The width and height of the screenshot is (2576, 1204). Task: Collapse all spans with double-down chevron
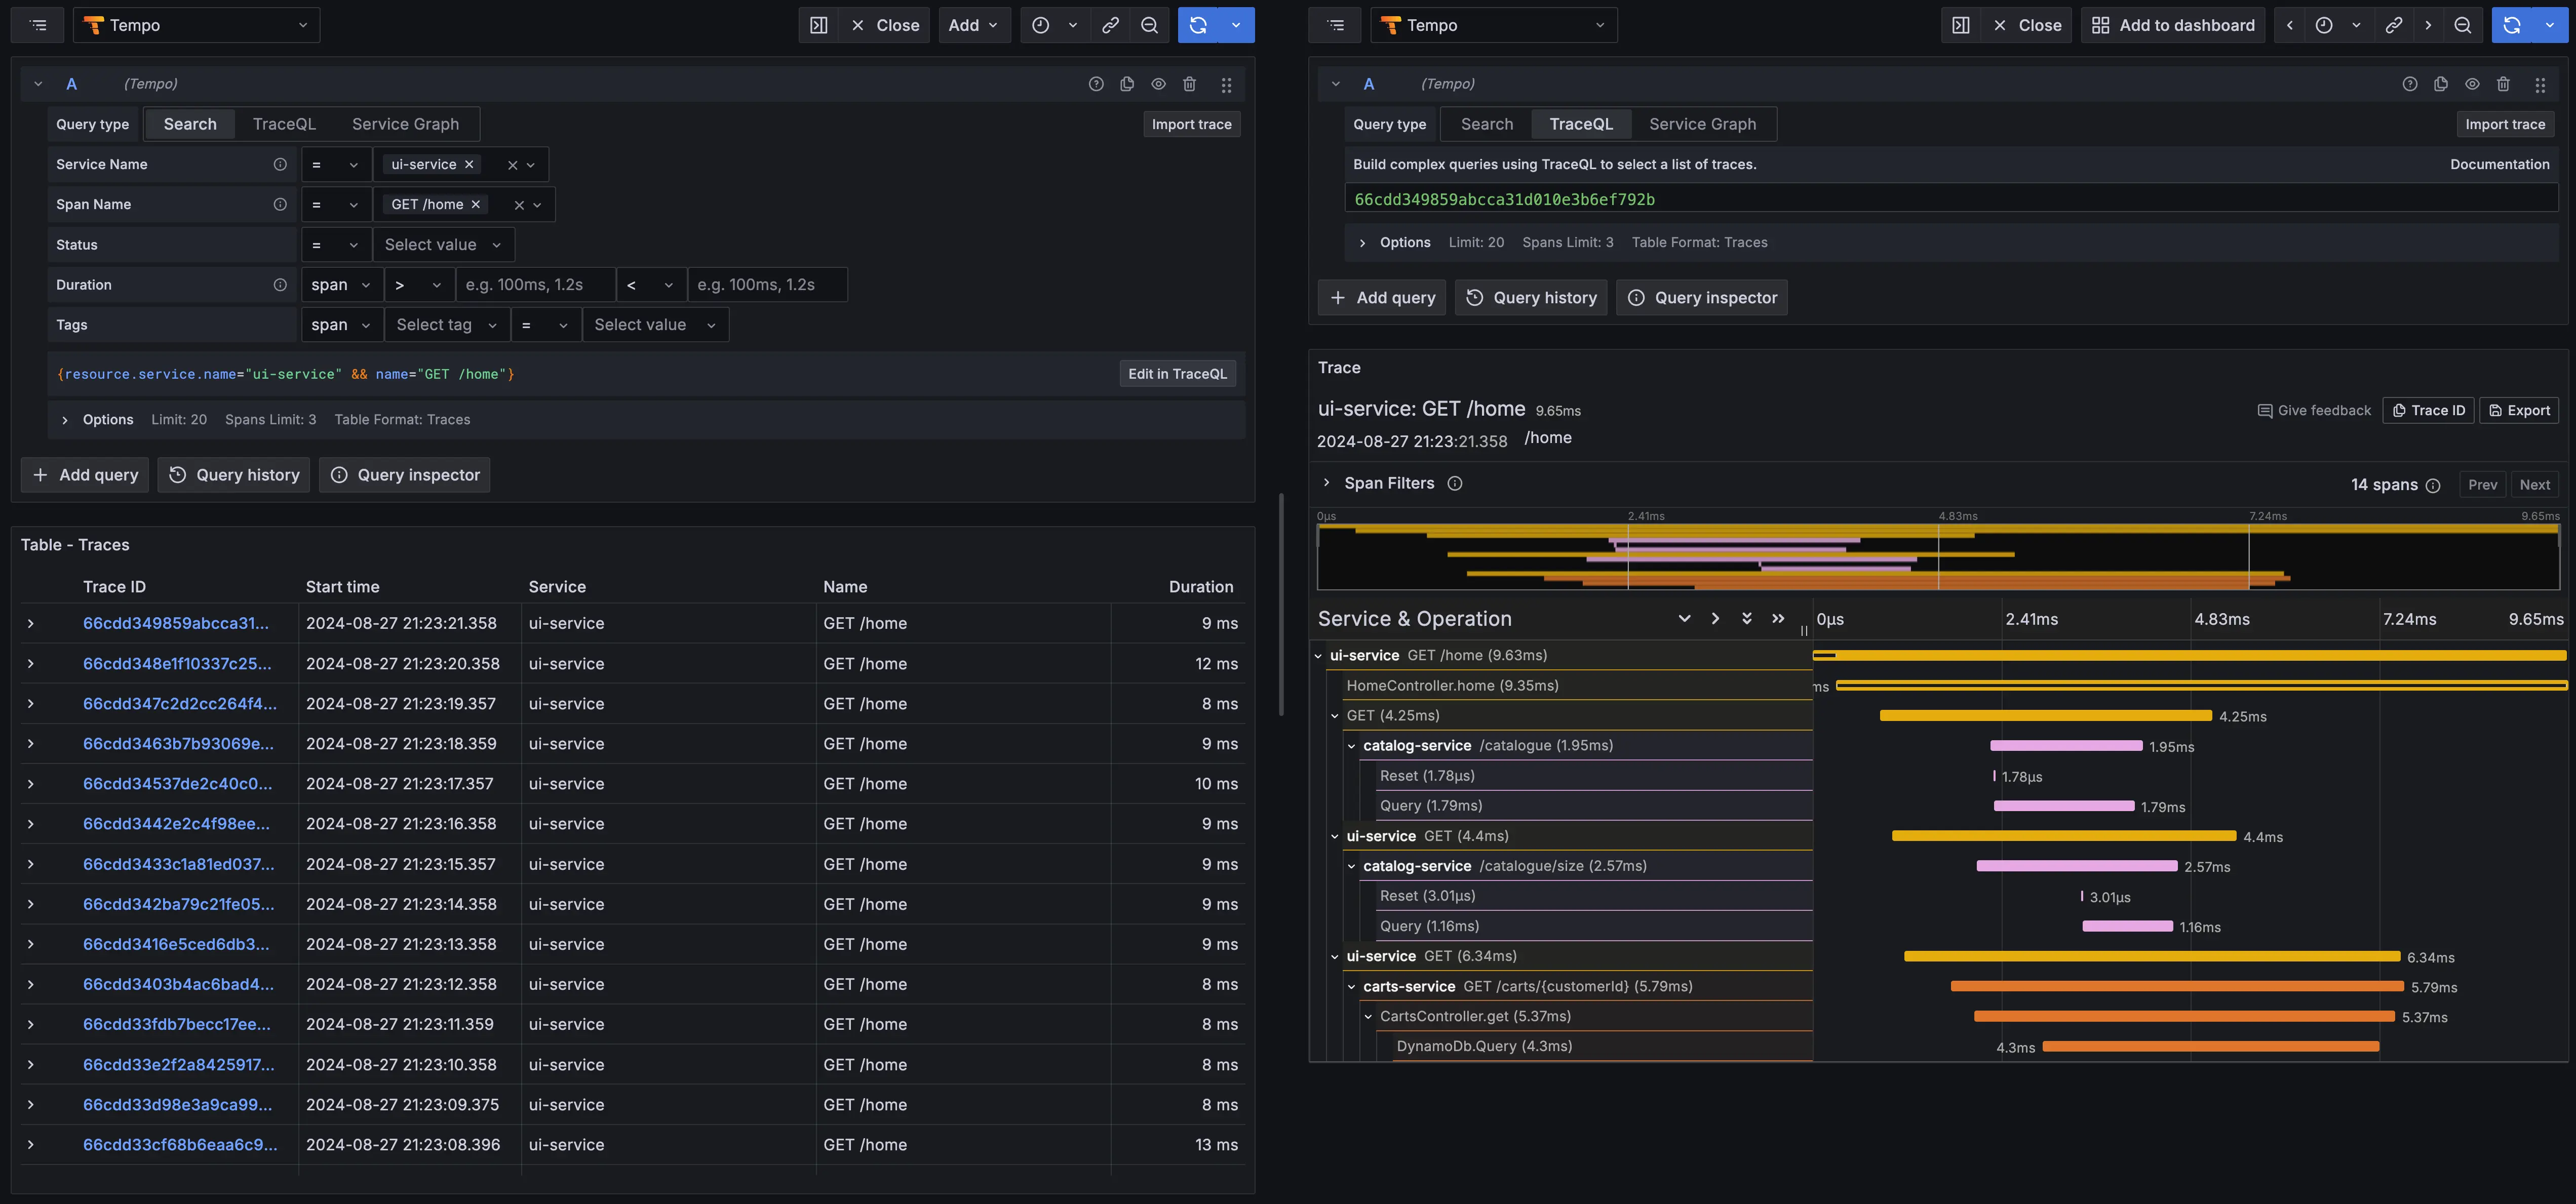(1746, 618)
